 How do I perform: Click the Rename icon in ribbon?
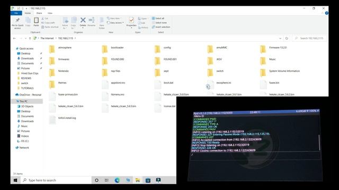coord(92,20)
